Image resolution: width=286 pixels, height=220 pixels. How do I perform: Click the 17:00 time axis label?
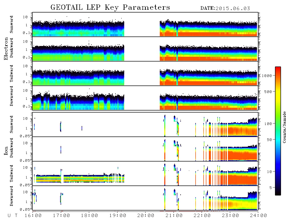point(61,216)
